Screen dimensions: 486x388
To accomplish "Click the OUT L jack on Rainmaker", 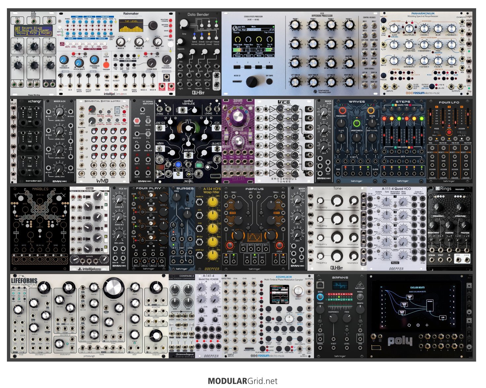I will tap(162, 85).
